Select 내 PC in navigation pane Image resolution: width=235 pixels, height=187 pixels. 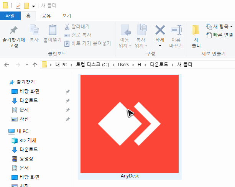pyautogui.click(x=18, y=131)
